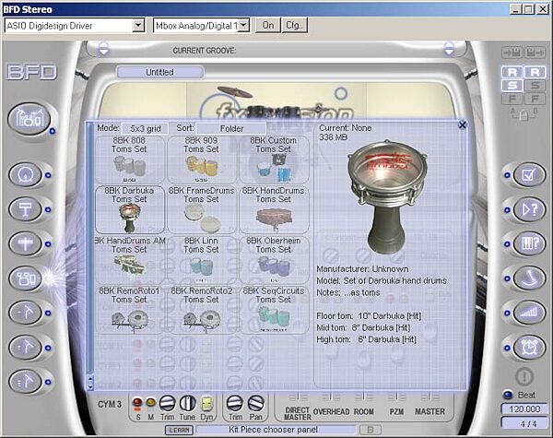The height and width of the screenshot is (438, 553).
Task: Select the Untitled kit tab
Action: (159, 72)
